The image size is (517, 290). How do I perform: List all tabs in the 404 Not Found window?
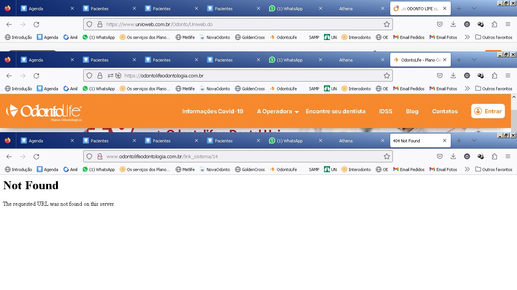click(474, 141)
